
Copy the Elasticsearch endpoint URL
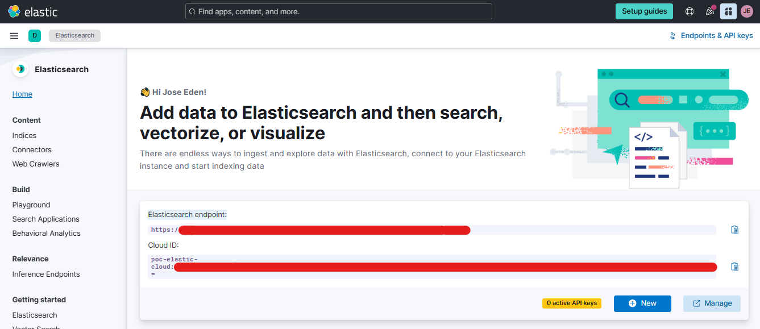coord(734,230)
